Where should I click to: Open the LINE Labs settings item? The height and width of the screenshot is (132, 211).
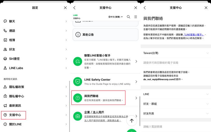[x=35, y=68]
